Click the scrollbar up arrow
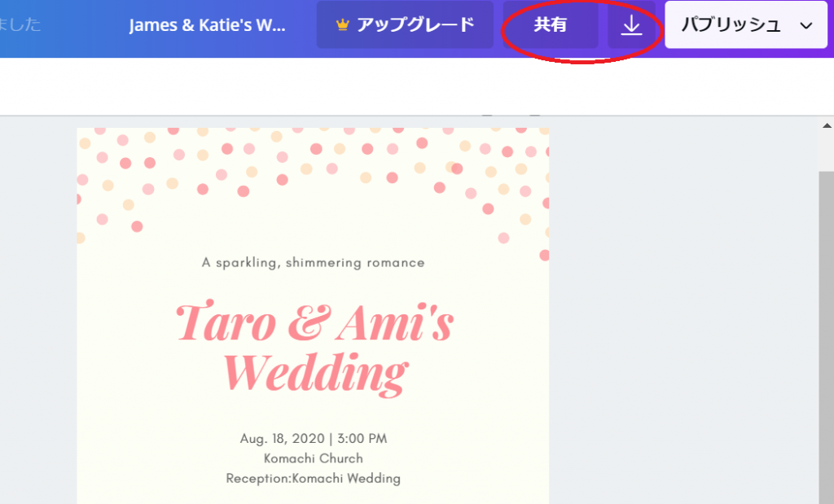 (x=827, y=126)
